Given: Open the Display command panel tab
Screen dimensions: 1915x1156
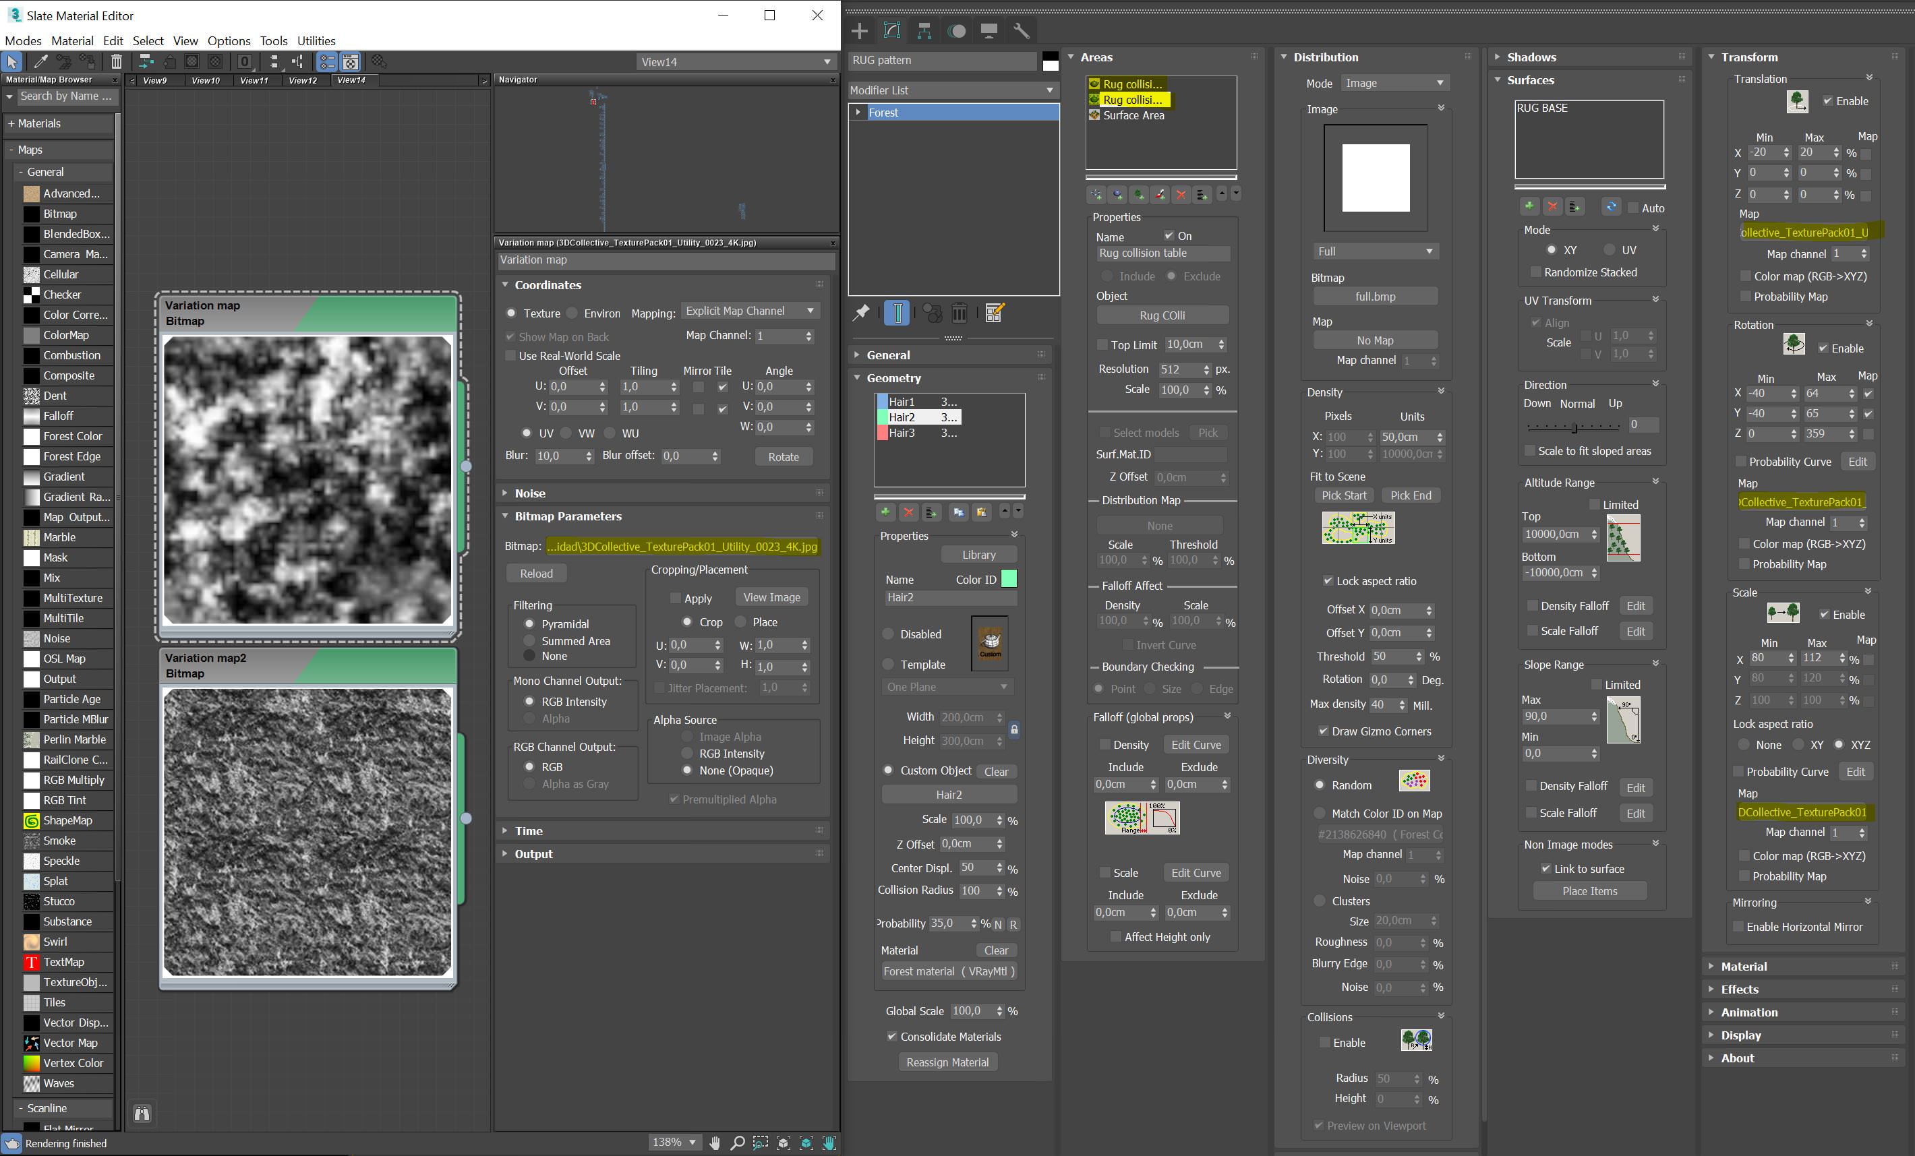Looking at the screenshot, I should (x=989, y=31).
